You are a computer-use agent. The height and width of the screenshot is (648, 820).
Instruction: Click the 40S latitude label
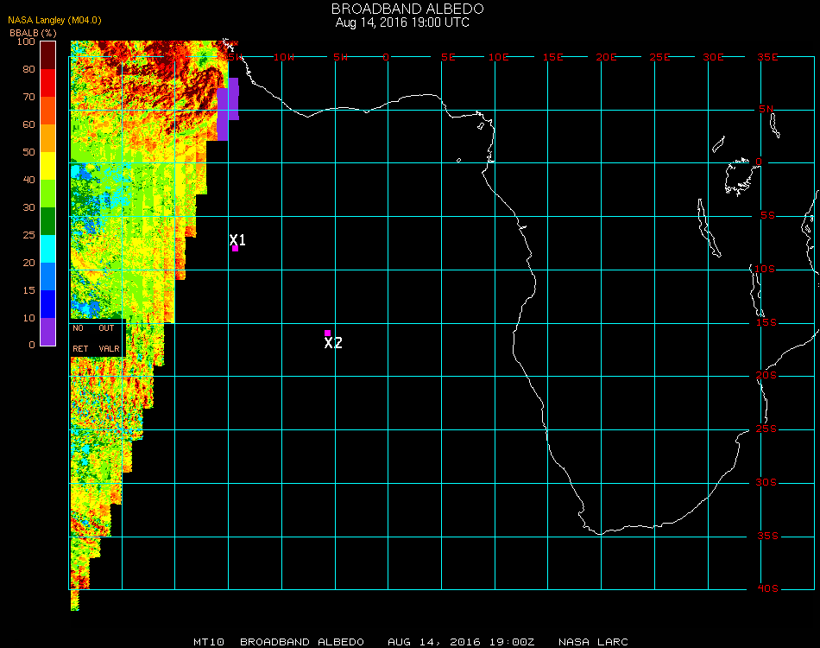pyautogui.click(x=767, y=588)
